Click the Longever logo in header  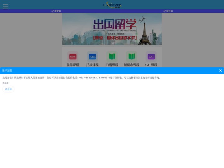[112, 5]
